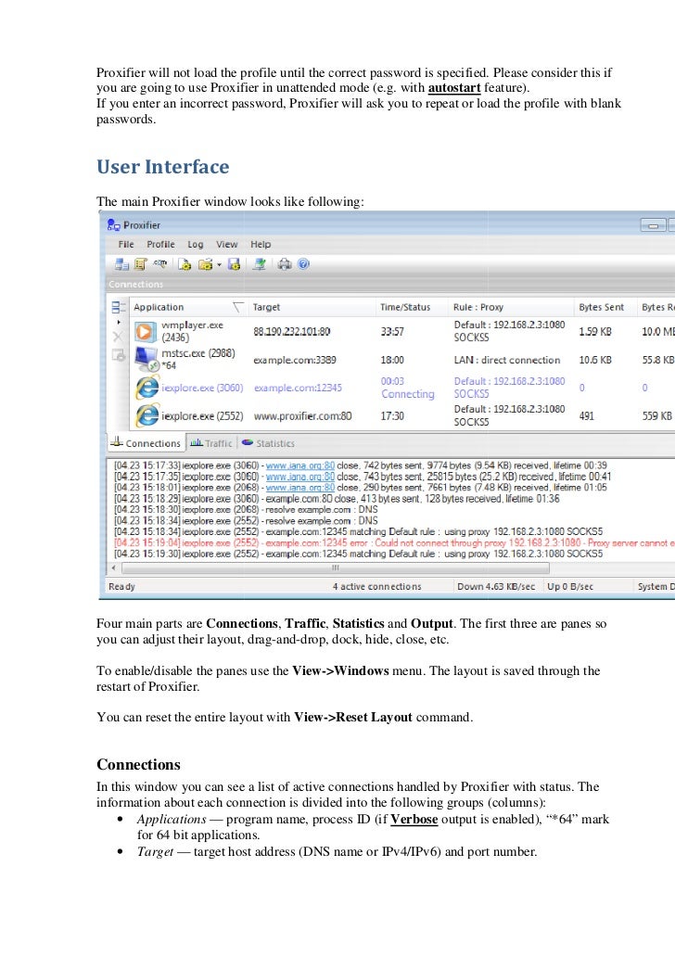Image resolution: width=675 pixels, height=956 pixels.
Task: Create a new profile via toolbar icon
Action: (x=185, y=264)
